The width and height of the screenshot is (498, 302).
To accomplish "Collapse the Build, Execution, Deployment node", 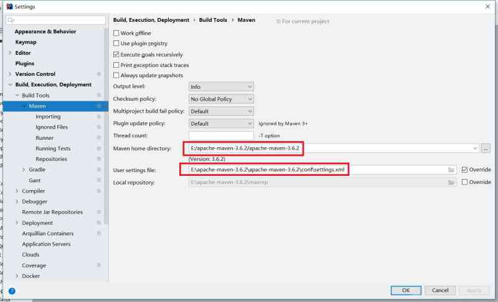I will [x=10, y=85].
